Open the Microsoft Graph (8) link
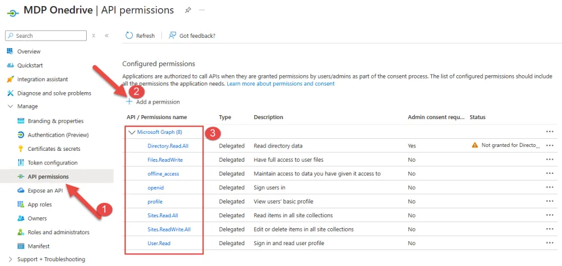This screenshot has width=562, height=266. coord(160,132)
